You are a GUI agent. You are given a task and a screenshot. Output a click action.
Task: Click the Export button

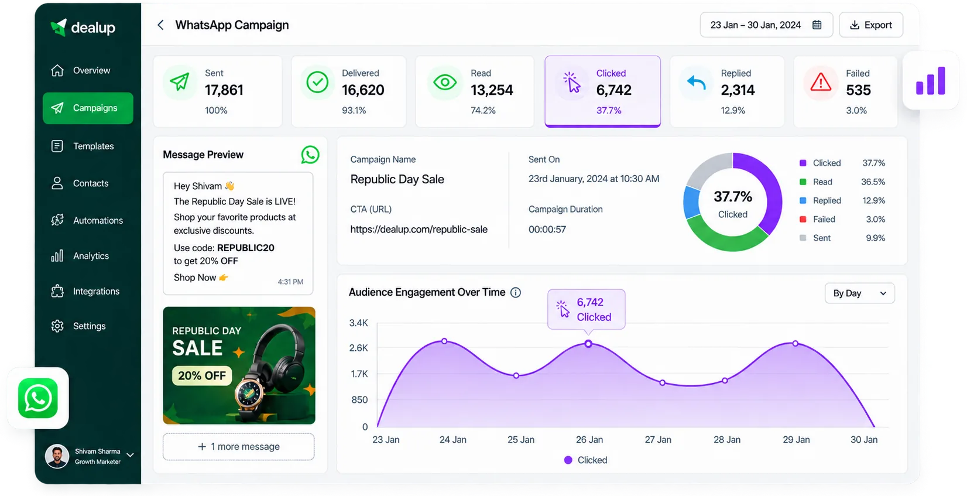click(x=871, y=25)
